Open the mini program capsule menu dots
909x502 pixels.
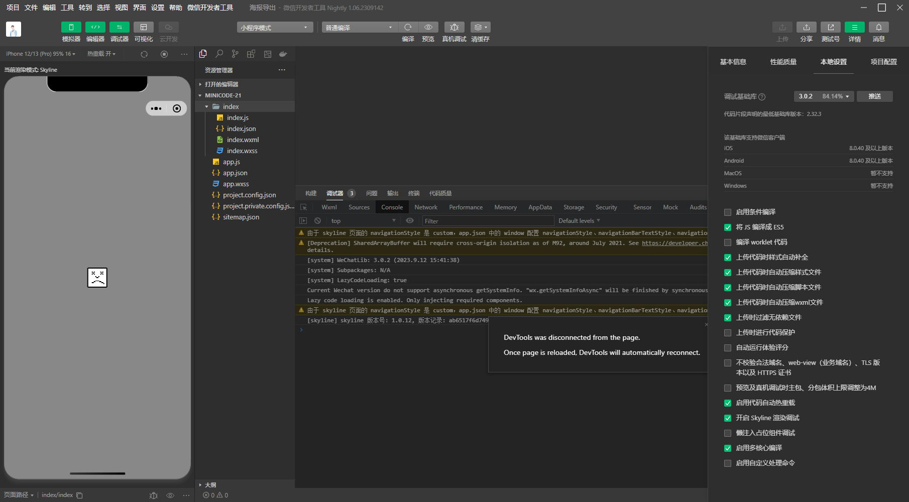[156, 108]
